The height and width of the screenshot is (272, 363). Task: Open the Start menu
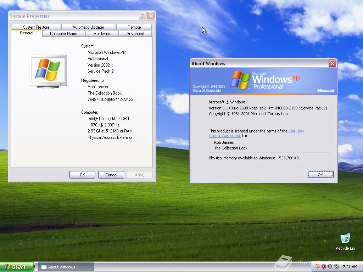click(x=17, y=267)
